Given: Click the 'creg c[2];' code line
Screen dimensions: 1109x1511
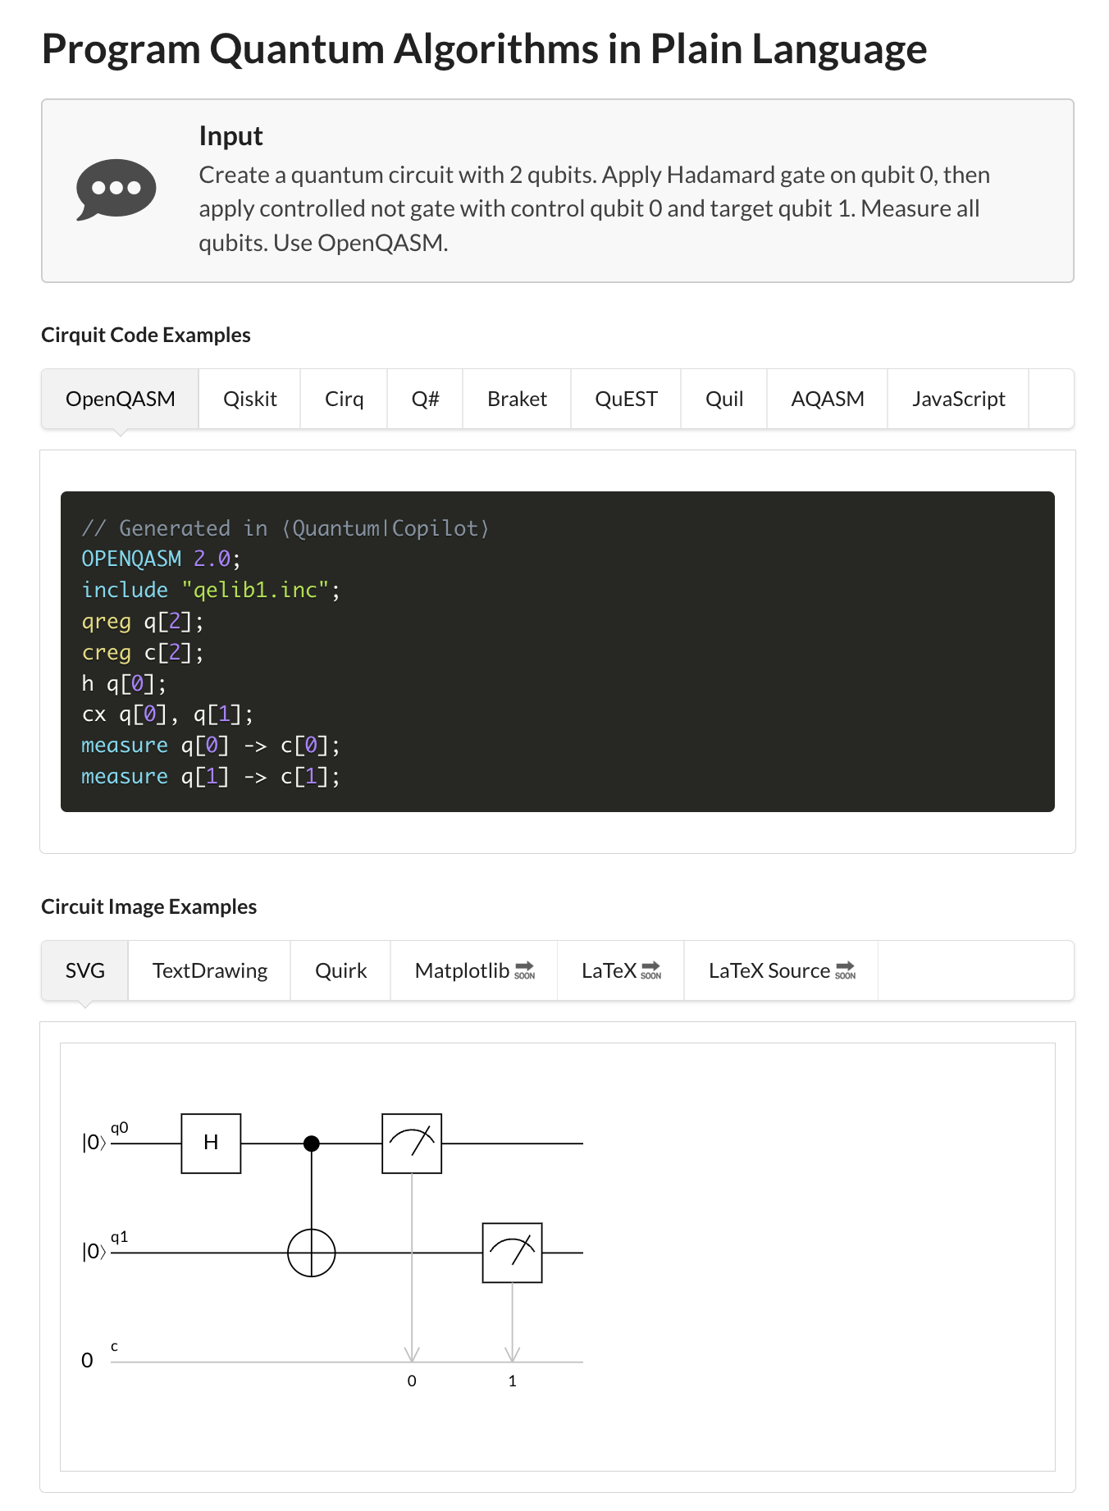Looking at the screenshot, I should coord(143,652).
